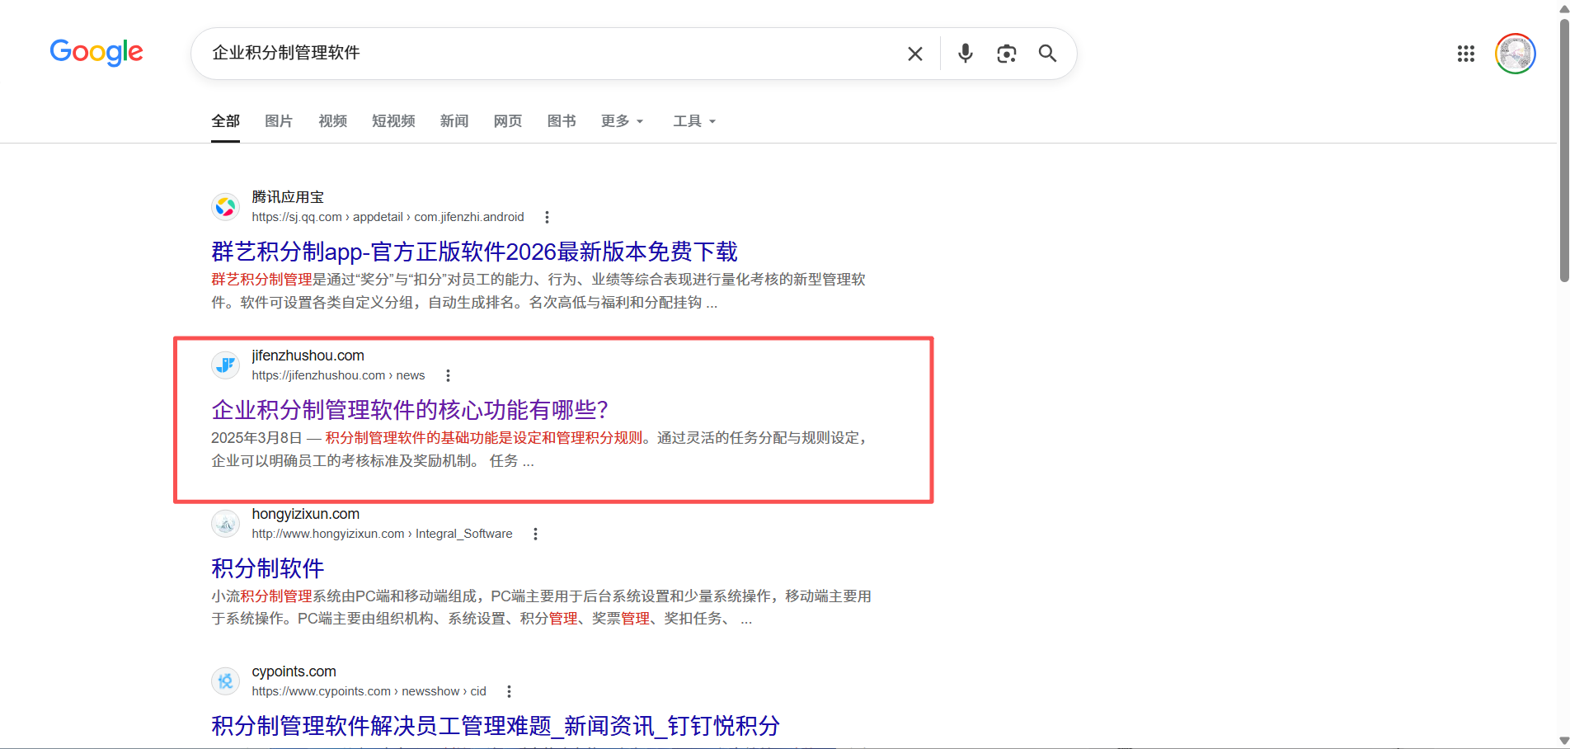This screenshot has width=1570, height=749.
Task: Expand the 工具 dropdown
Action: 694,121
